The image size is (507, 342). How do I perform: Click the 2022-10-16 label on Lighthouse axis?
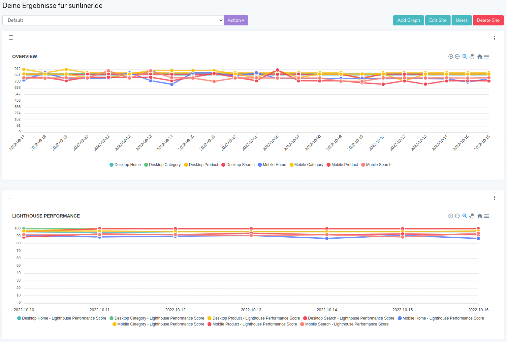(478, 310)
